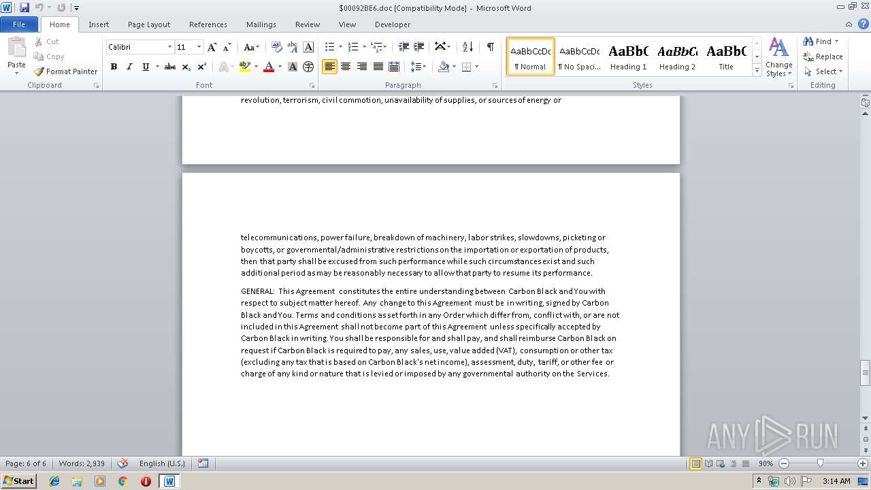Click the vertical scrollbar thumb
This screenshot has width=871, height=490.
point(866,372)
